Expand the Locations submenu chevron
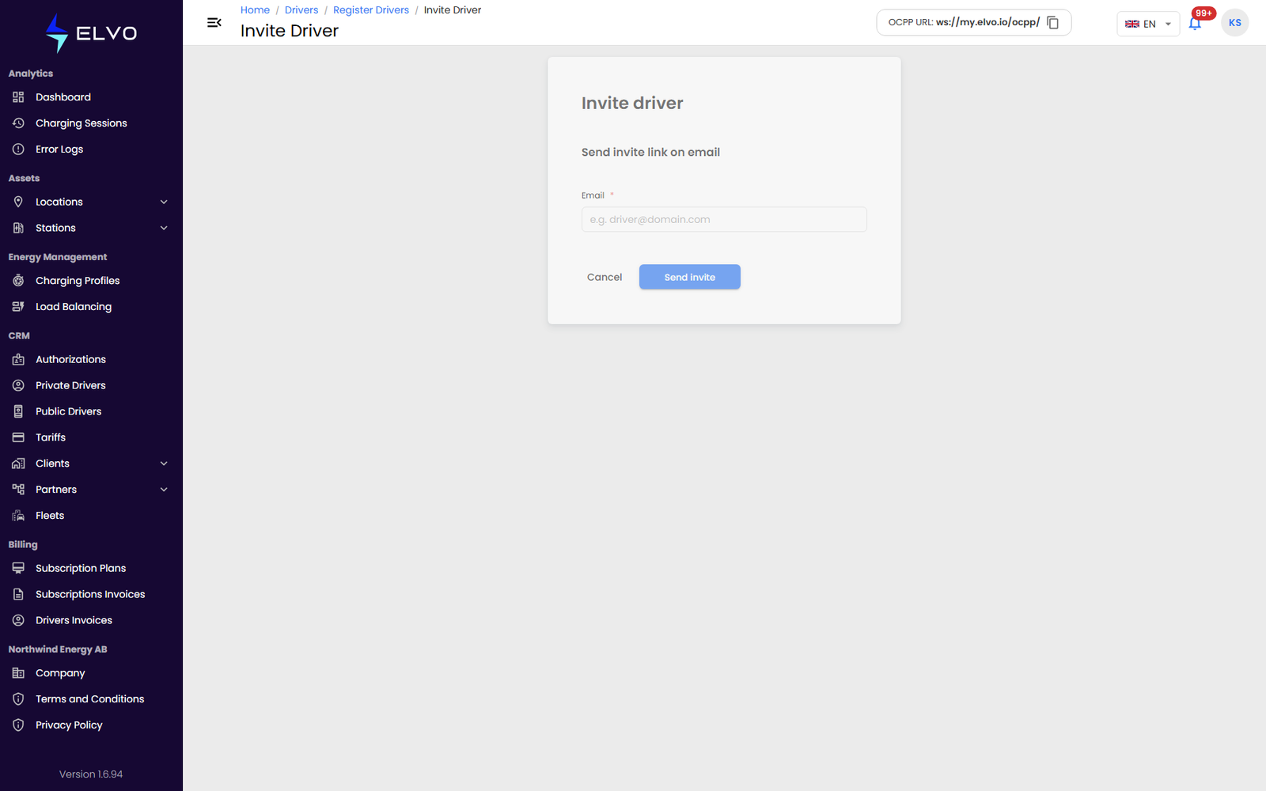Image resolution: width=1266 pixels, height=791 pixels. point(164,202)
